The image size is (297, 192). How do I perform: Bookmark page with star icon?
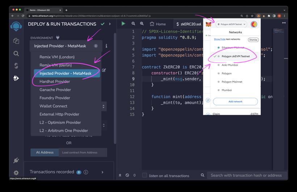(x=252, y=16)
